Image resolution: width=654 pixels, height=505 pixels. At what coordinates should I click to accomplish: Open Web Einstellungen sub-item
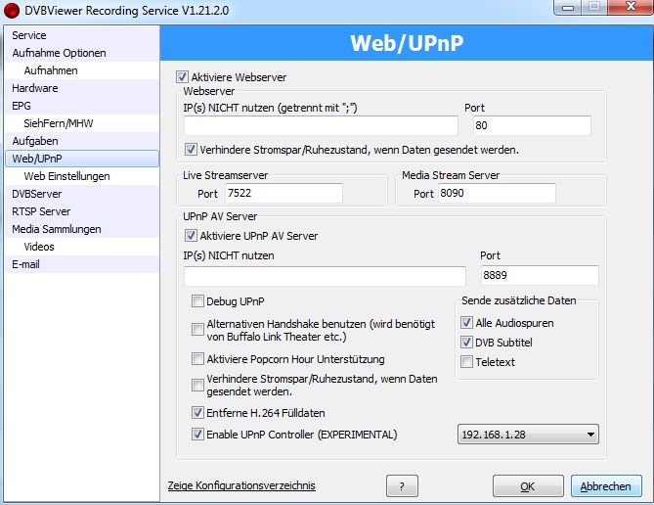(x=82, y=176)
